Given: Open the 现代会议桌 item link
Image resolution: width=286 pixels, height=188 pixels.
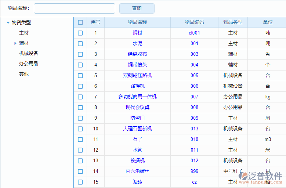Looking at the screenshot, I should pyautogui.click(x=138, y=107).
